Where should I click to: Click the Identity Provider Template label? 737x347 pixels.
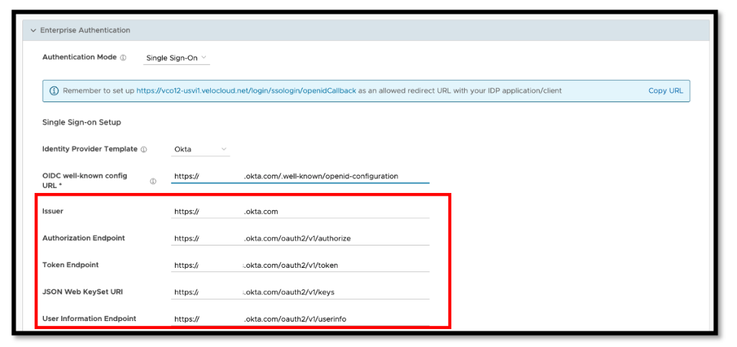(89, 149)
